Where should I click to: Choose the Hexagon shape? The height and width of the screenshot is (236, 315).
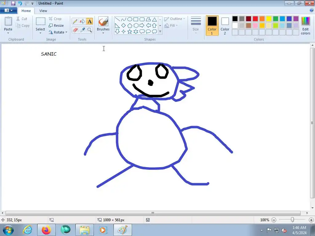[x=136, y=26]
